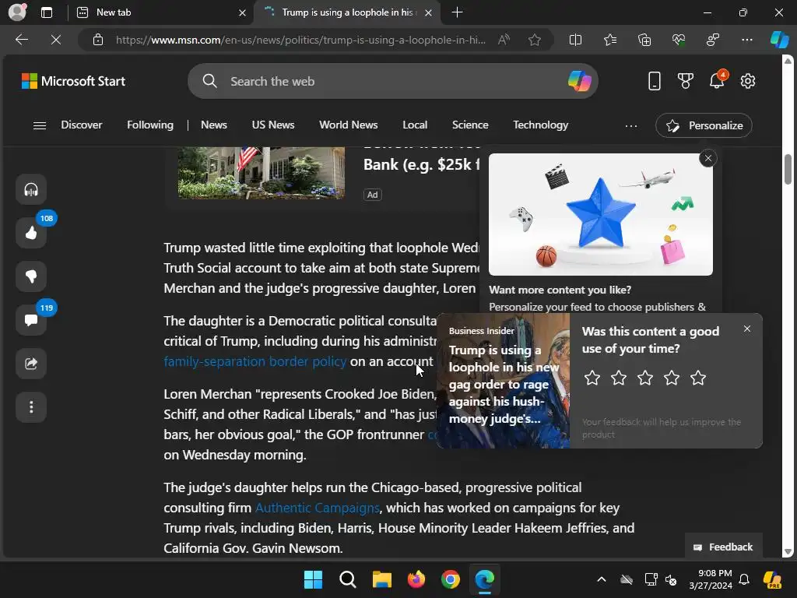
Task: Open the mobile app phone icon
Action: (x=654, y=81)
